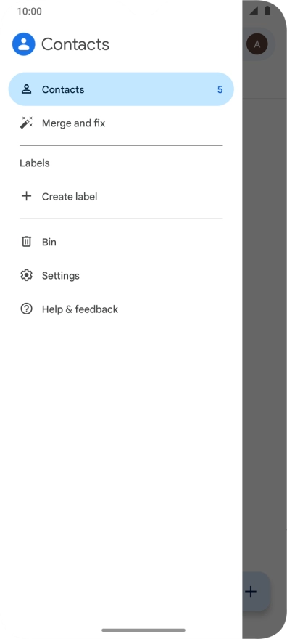
Task: Go to Settings in the drawer
Action: pyautogui.click(x=121, y=275)
